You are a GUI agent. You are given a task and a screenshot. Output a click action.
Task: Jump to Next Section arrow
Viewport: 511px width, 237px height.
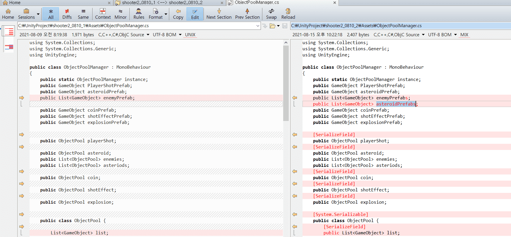pyautogui.click(x=219, y=11)
